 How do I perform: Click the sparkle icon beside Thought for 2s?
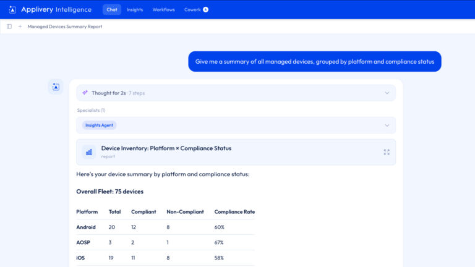coord(85,93)
